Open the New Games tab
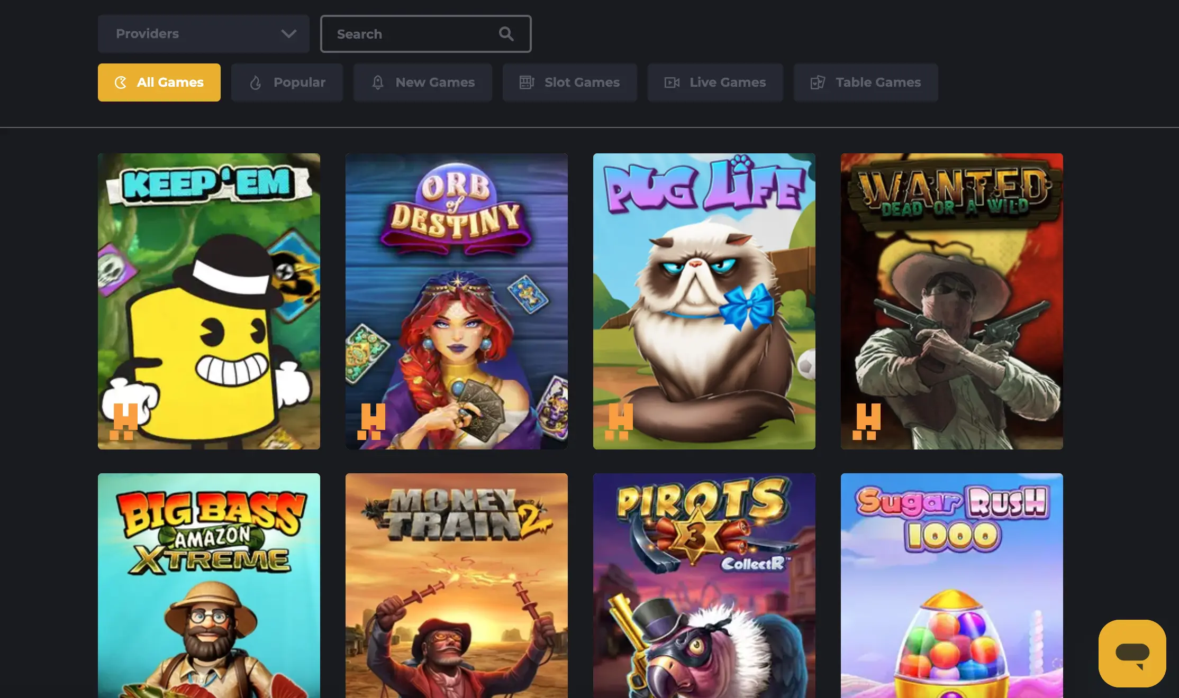This screenshot has width=1179, height=698. coord(423,82)
